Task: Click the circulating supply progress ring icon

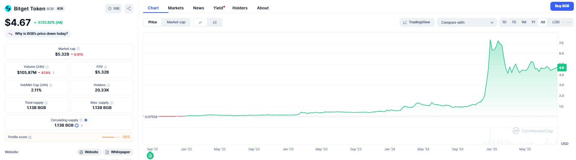Action: pyautogui.click(x=76, y=125)
